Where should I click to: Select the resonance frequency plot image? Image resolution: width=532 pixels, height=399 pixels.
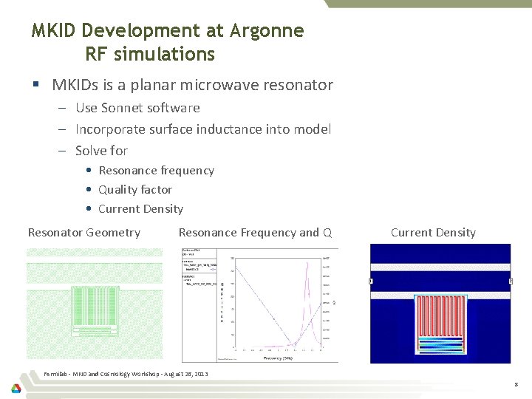point(260,305)
